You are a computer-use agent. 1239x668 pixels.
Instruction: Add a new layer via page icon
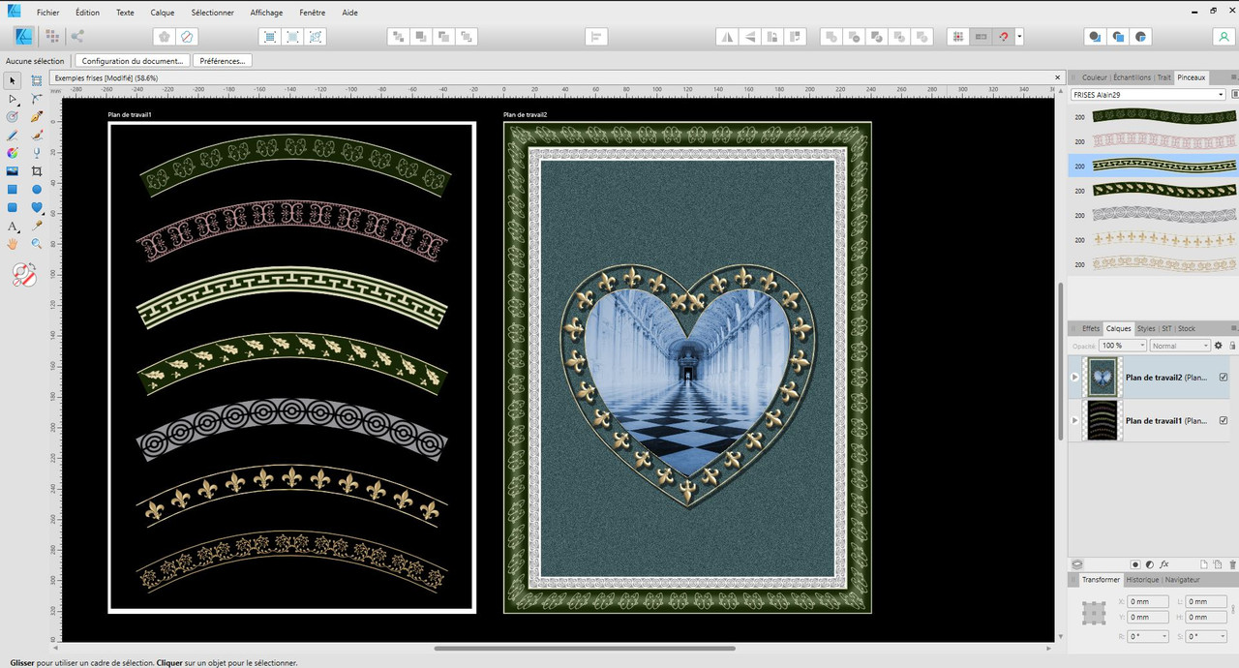tap(1204, 564)
